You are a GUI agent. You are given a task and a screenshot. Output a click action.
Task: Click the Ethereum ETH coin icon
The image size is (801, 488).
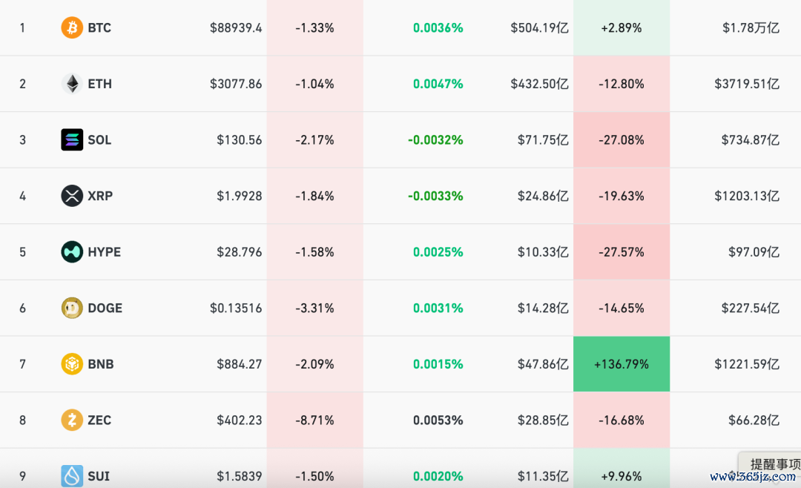click(x=72, y=84)
